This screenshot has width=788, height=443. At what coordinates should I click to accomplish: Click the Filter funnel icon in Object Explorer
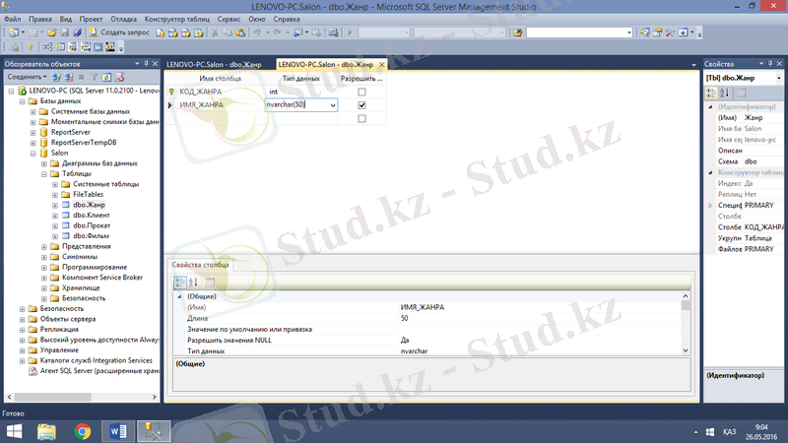tap(94, 78)
